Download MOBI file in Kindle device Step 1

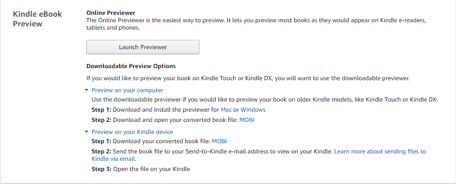219,141
